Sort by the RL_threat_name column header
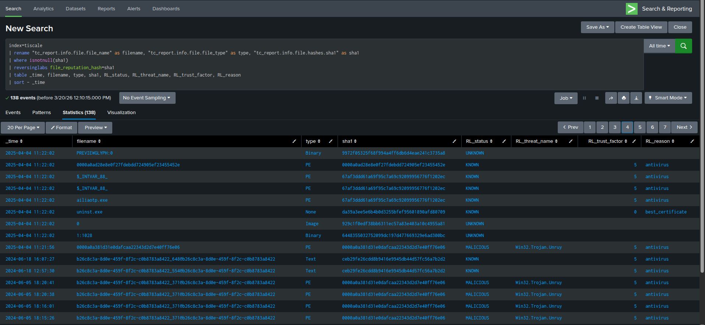 [536, 141]
